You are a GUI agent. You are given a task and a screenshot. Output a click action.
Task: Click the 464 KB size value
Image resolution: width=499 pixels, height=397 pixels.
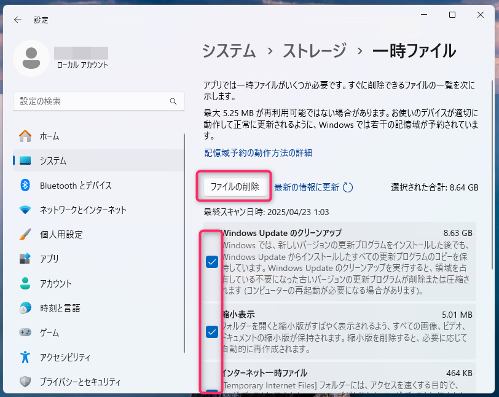coord(459,373)
